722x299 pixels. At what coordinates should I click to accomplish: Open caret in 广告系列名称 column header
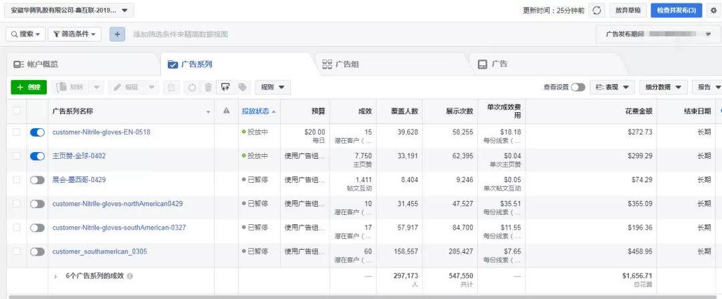click(208, 111)
